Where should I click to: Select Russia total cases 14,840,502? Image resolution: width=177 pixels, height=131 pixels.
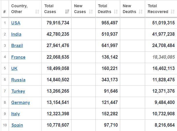click(58, 80)
